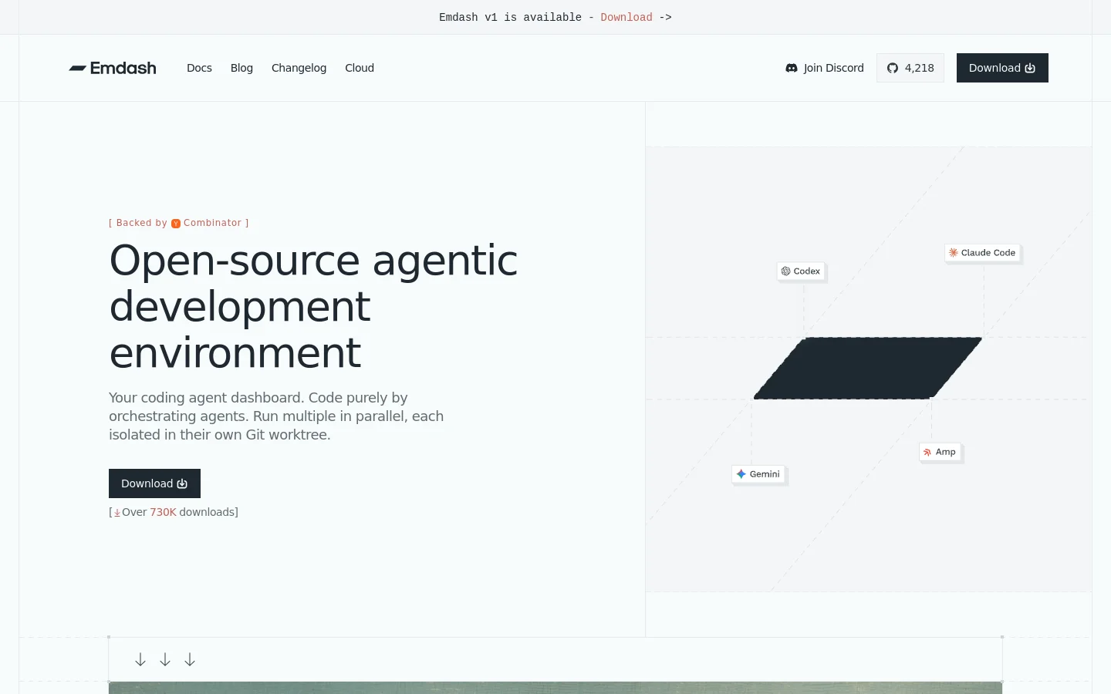Click the dark parallelogram Emdash graphic

pos(867,368)
